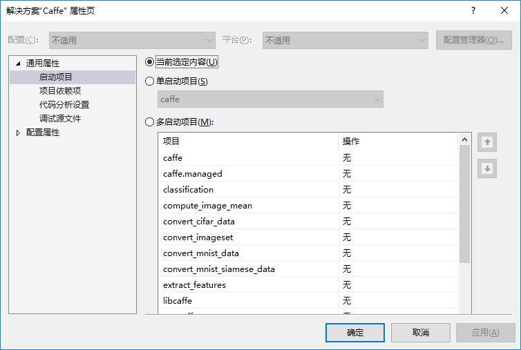Collapse the 通用属性 tree node
The height and width of the screenshot is (350, 521).
click(x=18, y=63)
